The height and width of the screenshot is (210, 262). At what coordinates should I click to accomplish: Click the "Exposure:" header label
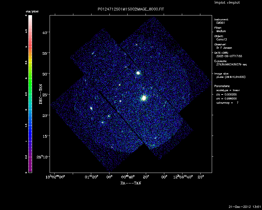point(220,61)
